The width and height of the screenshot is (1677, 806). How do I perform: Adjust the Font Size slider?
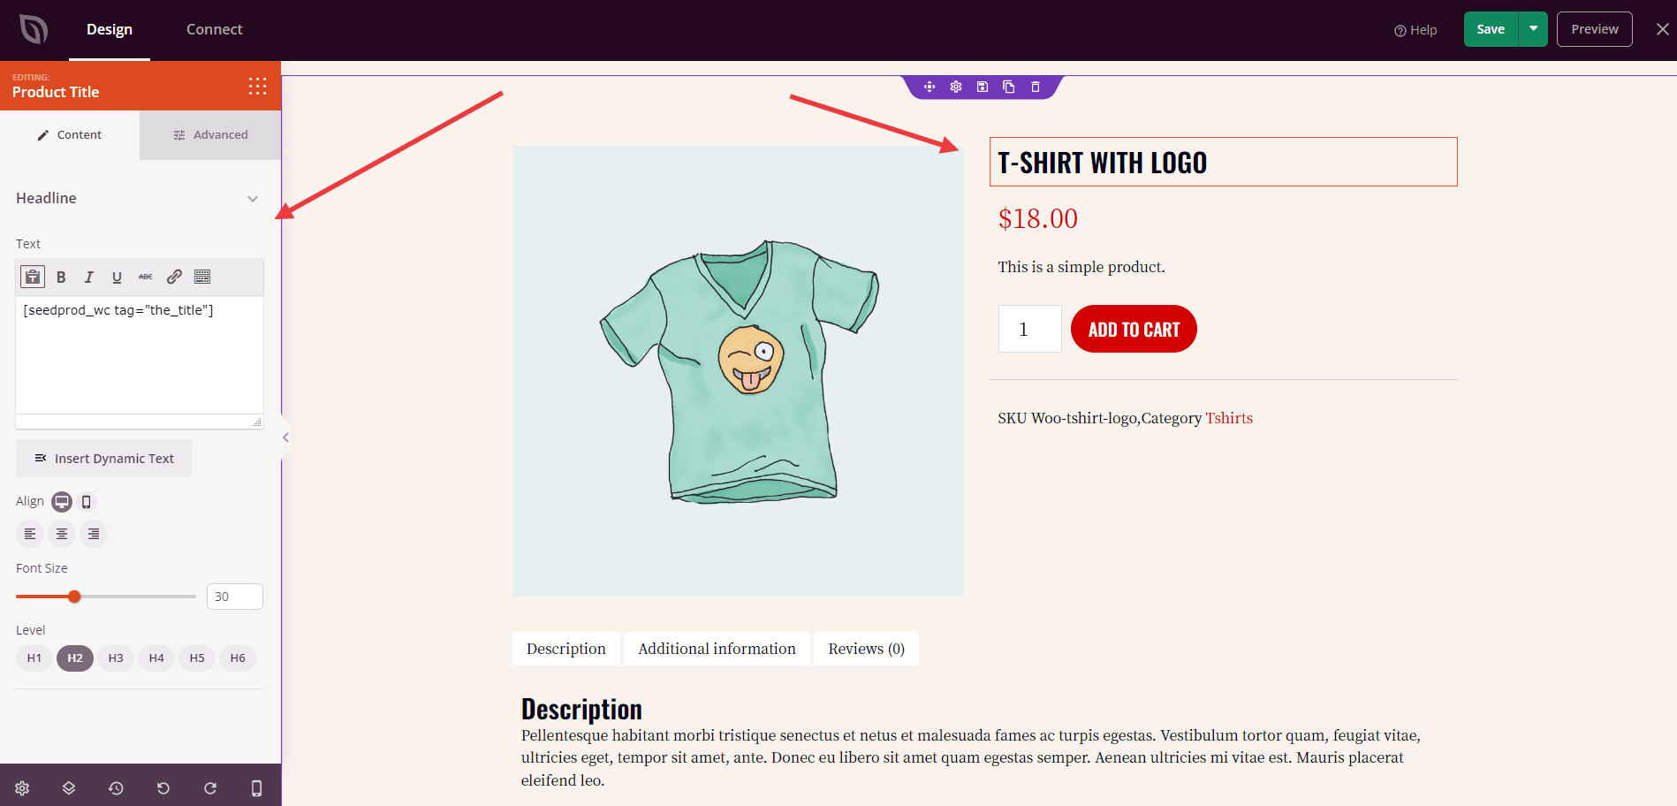pos(73,596)
